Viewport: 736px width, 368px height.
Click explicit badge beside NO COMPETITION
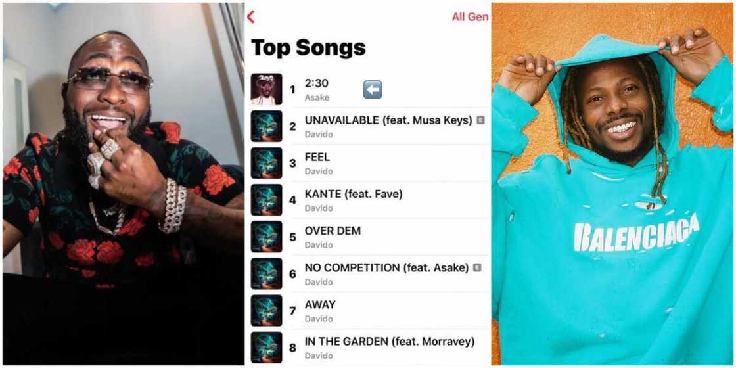coord(477,267)
